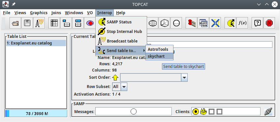Open the Graphics menu

[39, 13]
